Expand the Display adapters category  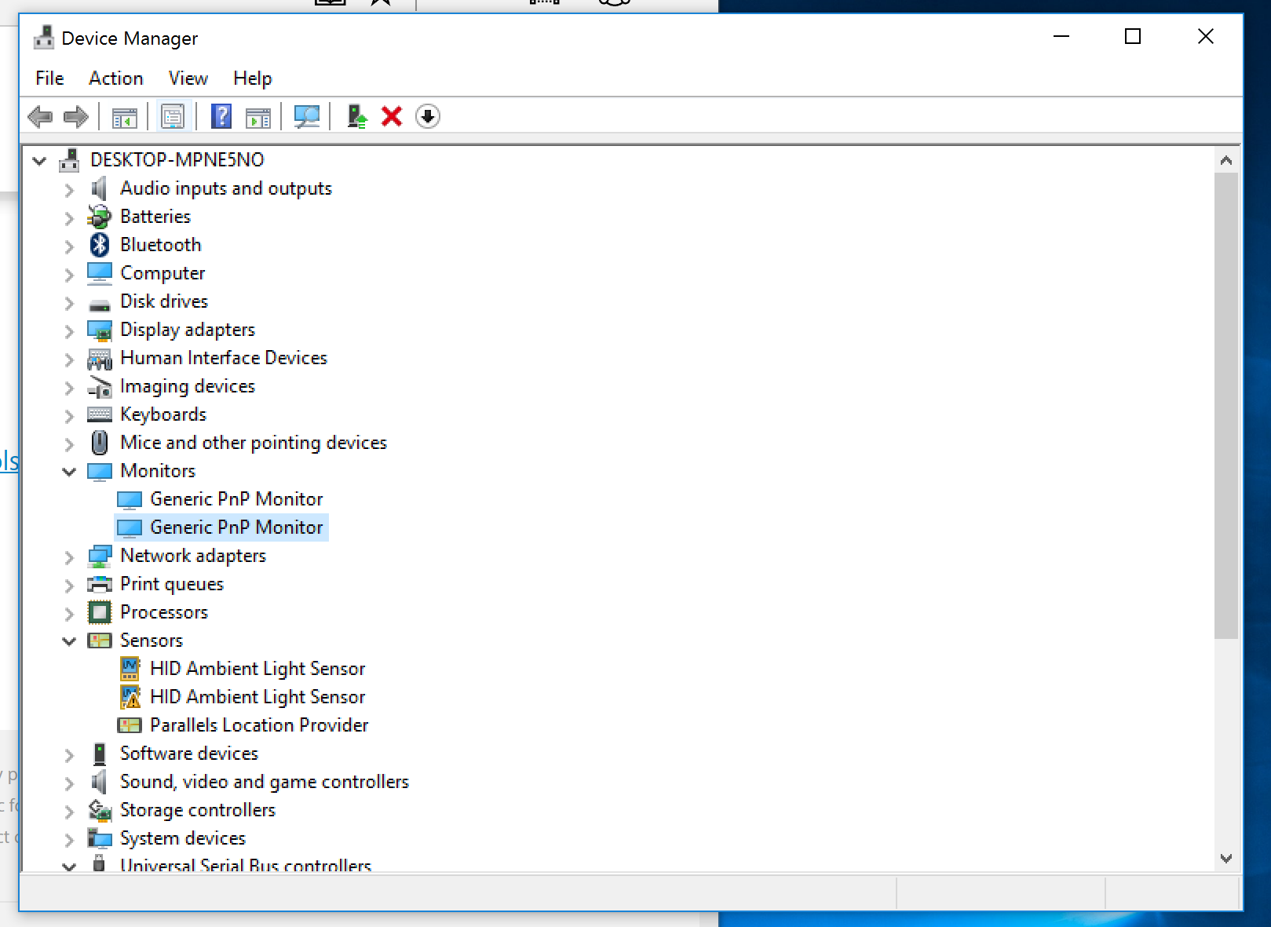click(x=69, y=330)
